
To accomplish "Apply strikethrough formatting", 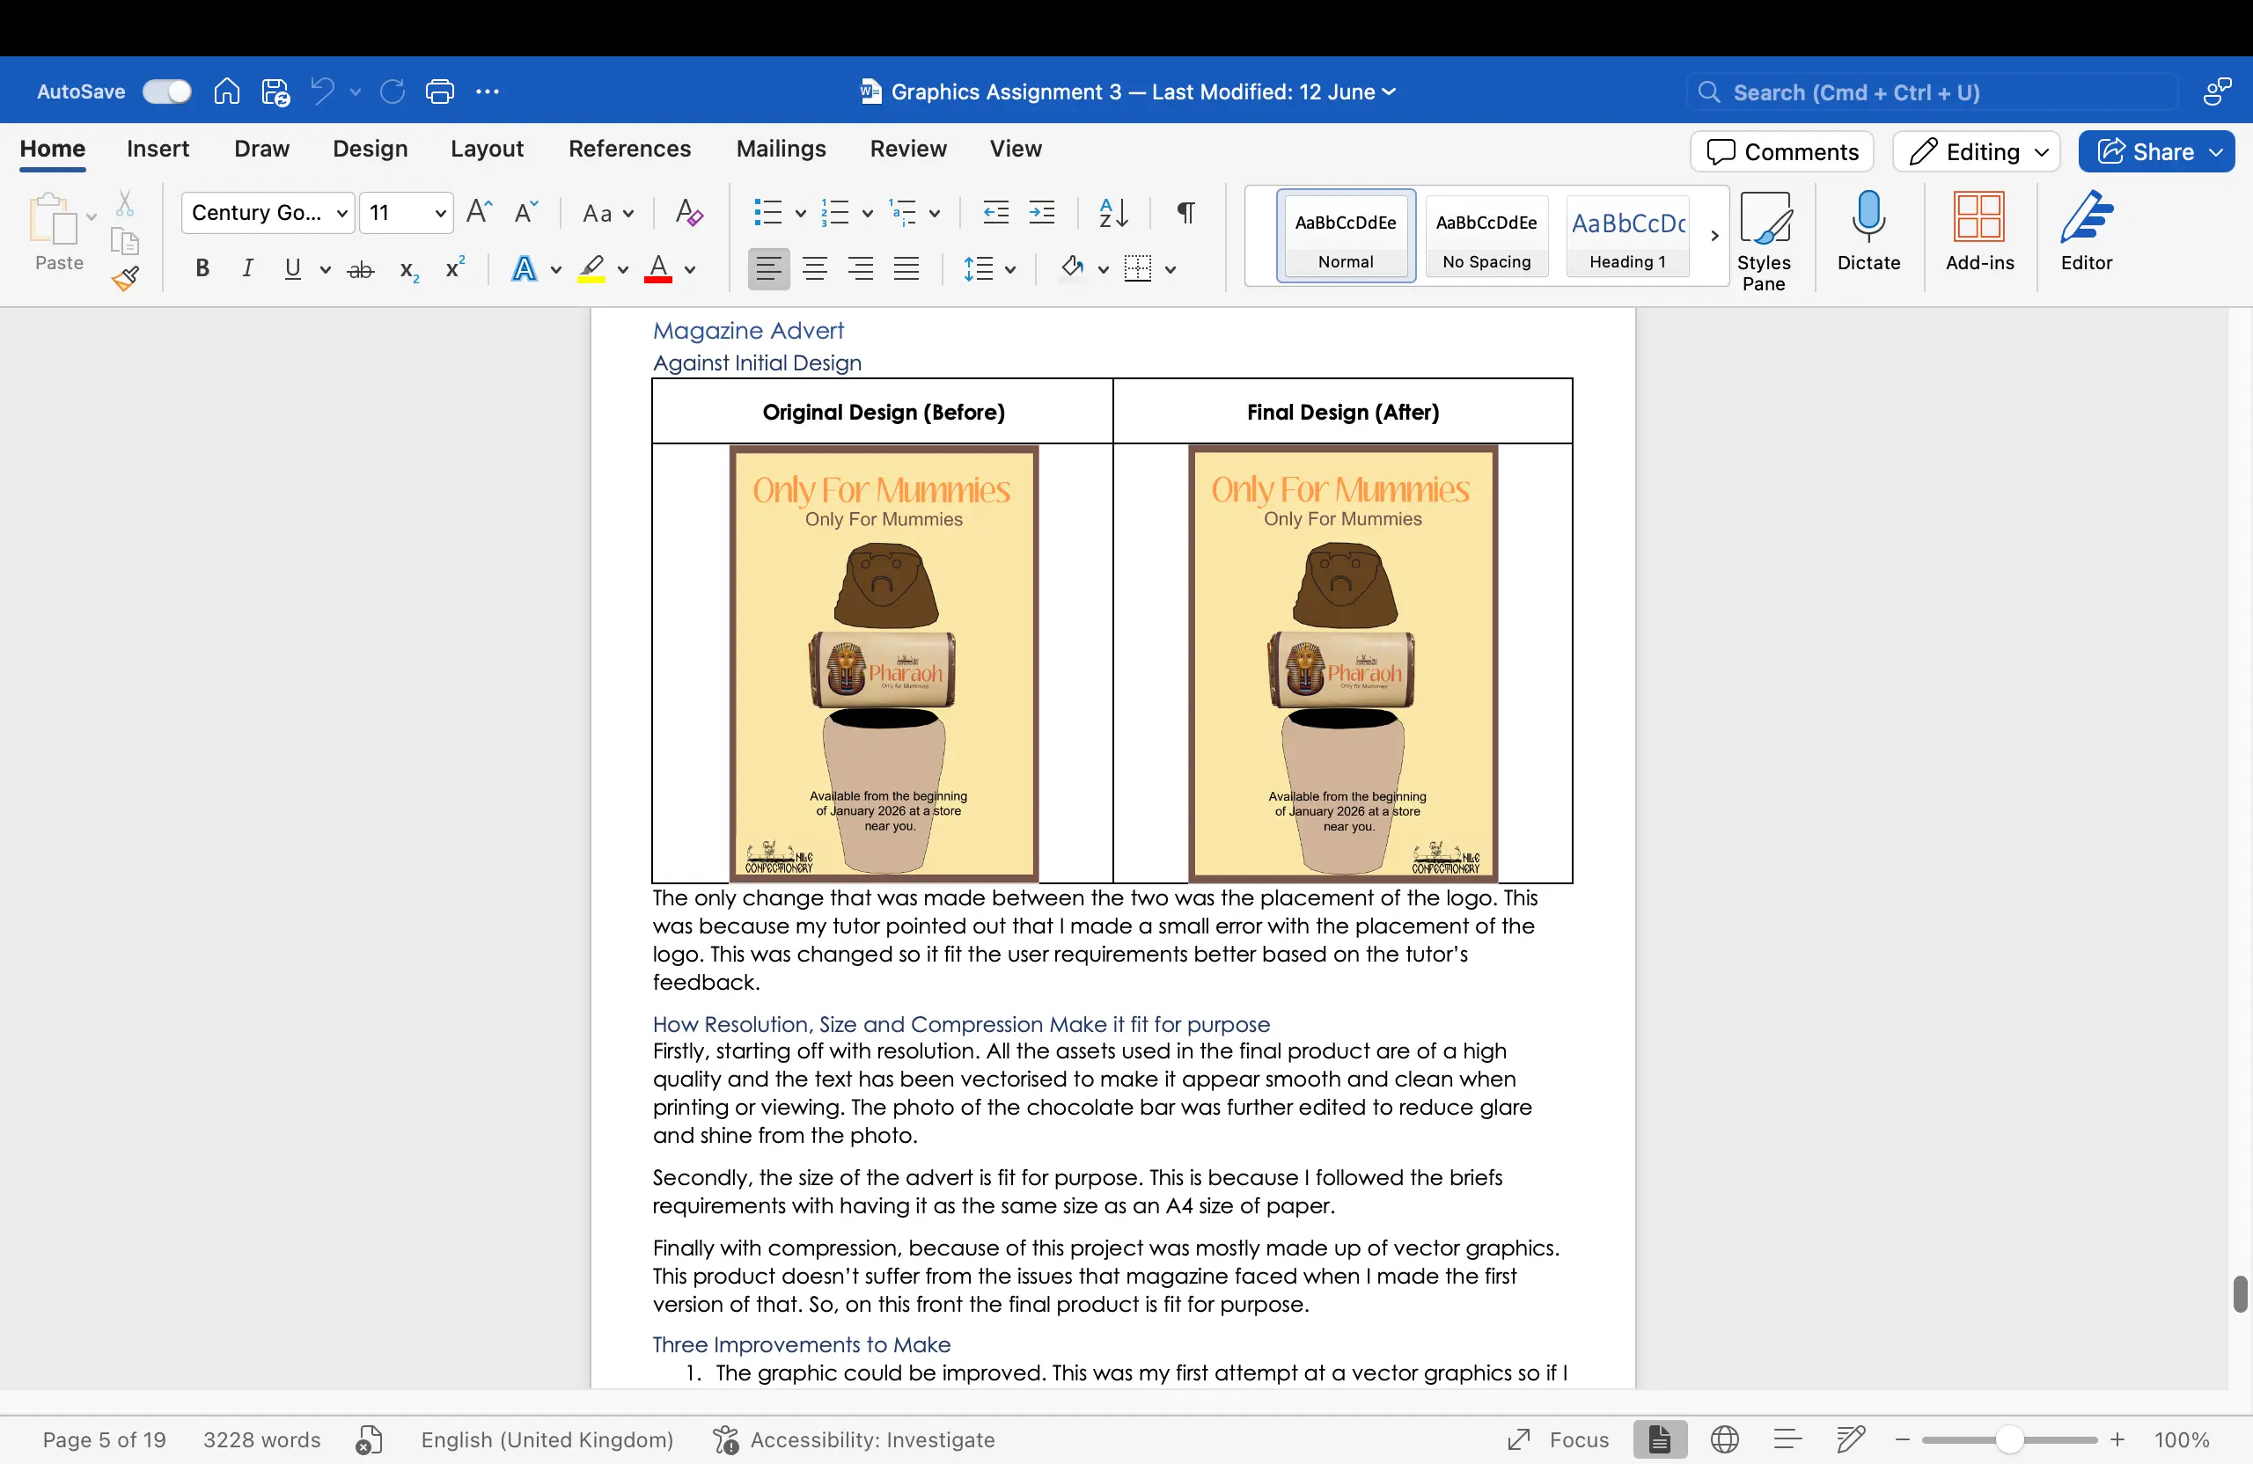I will click(x=360, y=270).
